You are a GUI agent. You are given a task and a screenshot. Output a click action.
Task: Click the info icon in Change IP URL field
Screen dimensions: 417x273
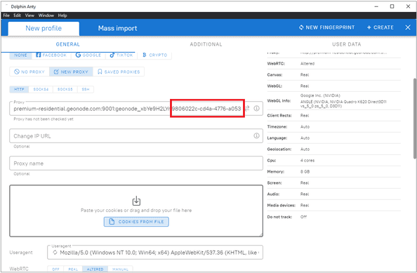tap(256, 136)
